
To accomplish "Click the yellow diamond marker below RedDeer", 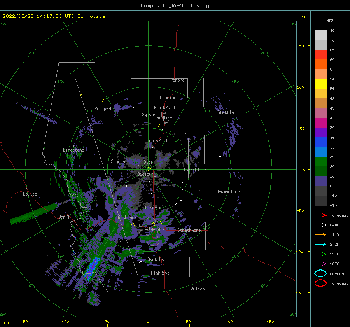I will coord(160,126).
